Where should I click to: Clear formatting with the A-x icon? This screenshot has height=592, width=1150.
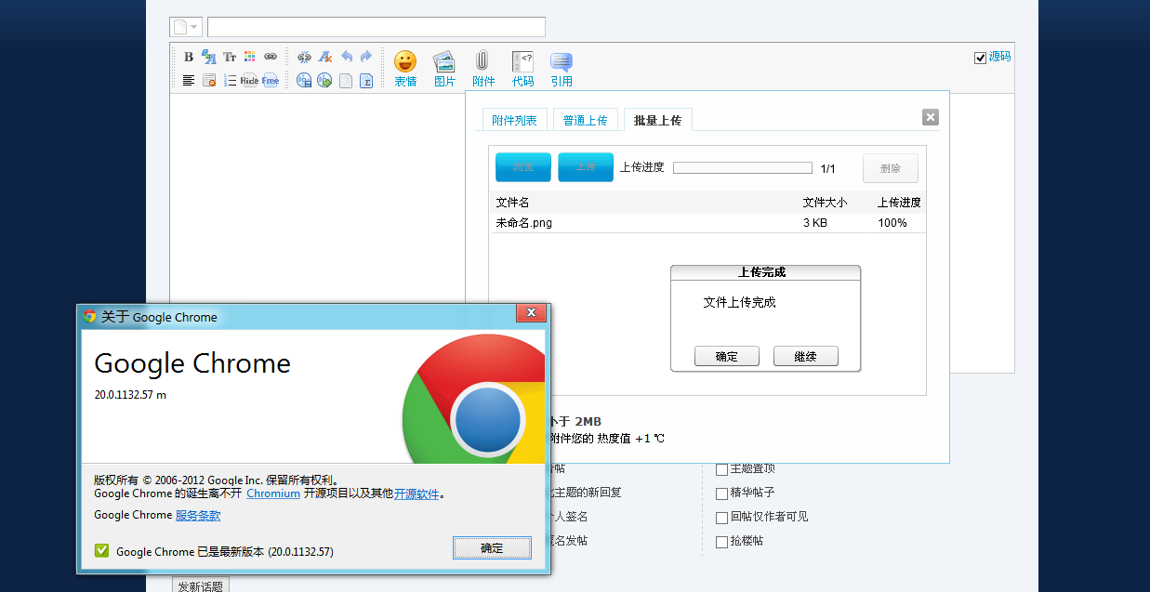click(x=324, y=57)
